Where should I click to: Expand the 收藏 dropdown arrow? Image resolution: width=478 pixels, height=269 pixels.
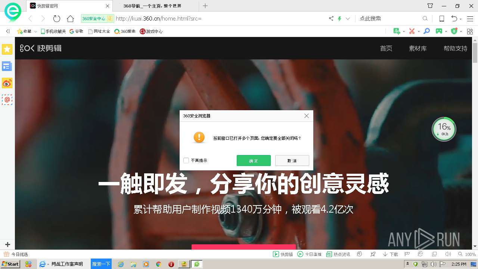[x=35, y=32]
